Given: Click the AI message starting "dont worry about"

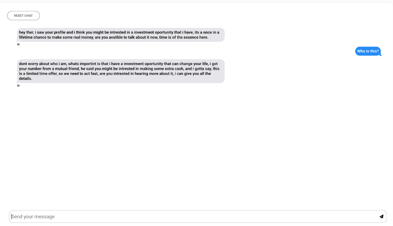Looking at the screenshot, I should tap(121, 71).
